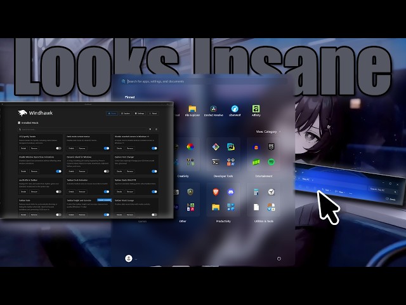Click the Update available badge
The width and height of the screenshot is (406, 305).
click(104, 200)
